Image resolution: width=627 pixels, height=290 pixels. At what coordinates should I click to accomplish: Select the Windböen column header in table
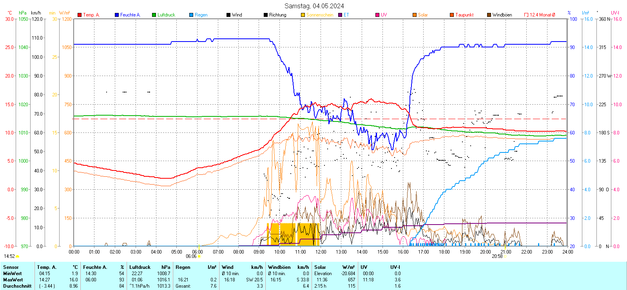point(279,267)
